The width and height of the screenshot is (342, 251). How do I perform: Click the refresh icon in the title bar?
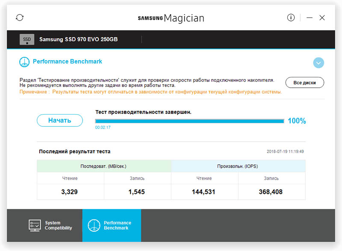20,18
